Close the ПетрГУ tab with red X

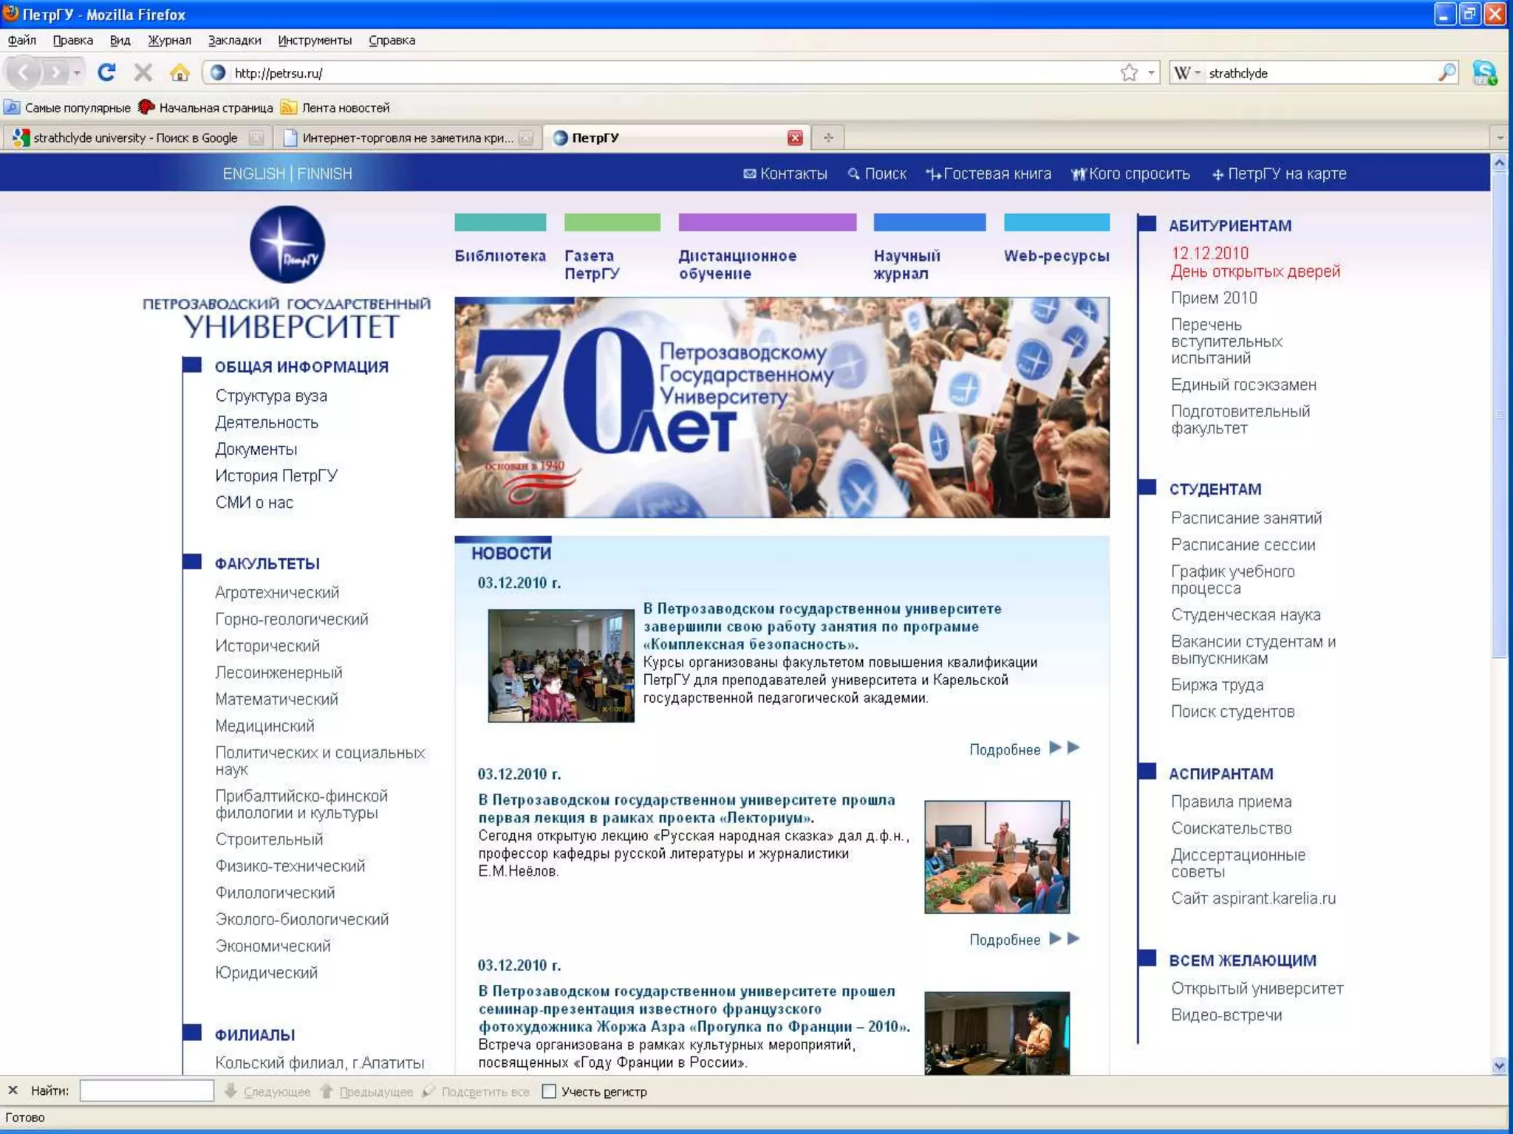pyautogui.click(x=795, y=137)
